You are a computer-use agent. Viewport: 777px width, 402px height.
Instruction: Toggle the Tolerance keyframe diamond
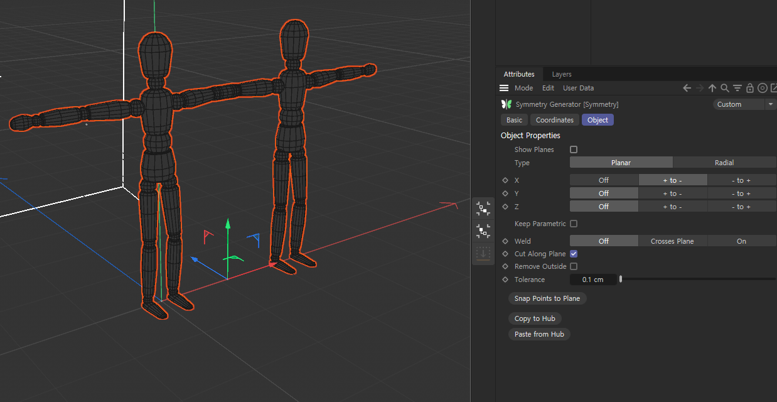[505, 280]
